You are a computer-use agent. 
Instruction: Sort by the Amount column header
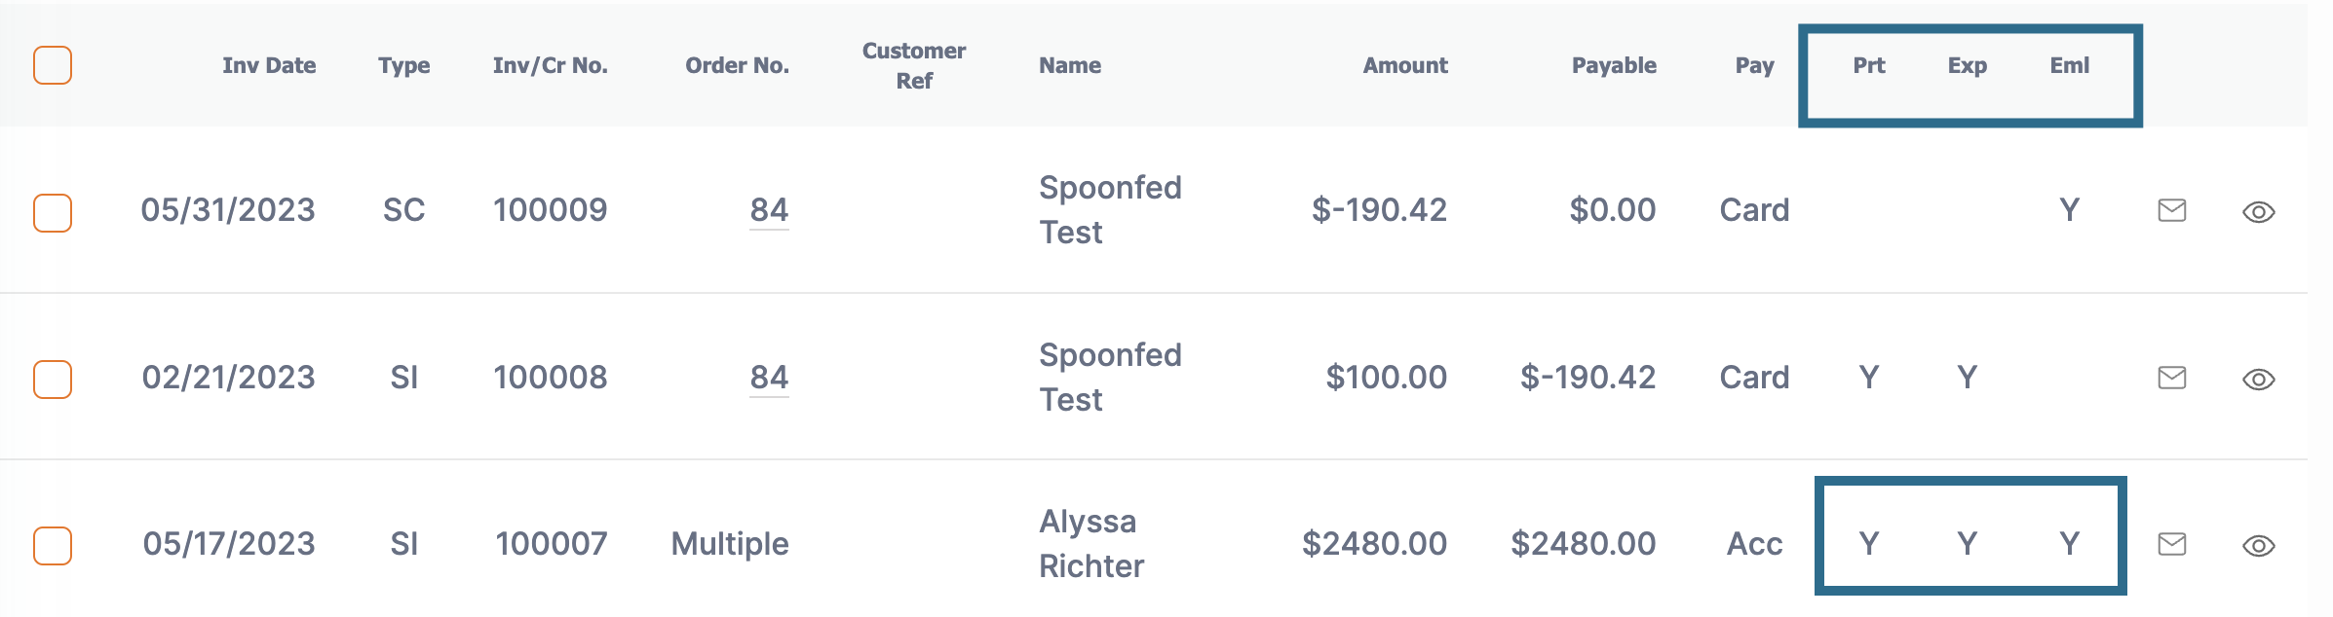point(1405,65)
